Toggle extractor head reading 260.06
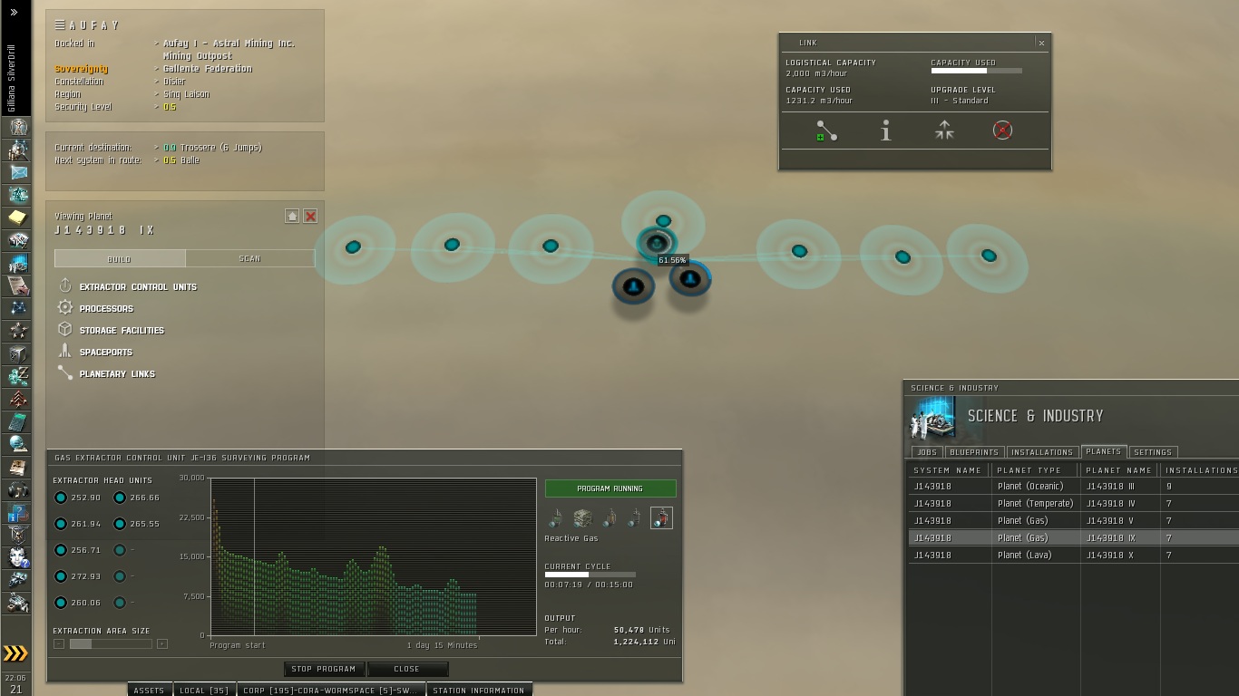1239x696 pixels. tap(61, 603)
